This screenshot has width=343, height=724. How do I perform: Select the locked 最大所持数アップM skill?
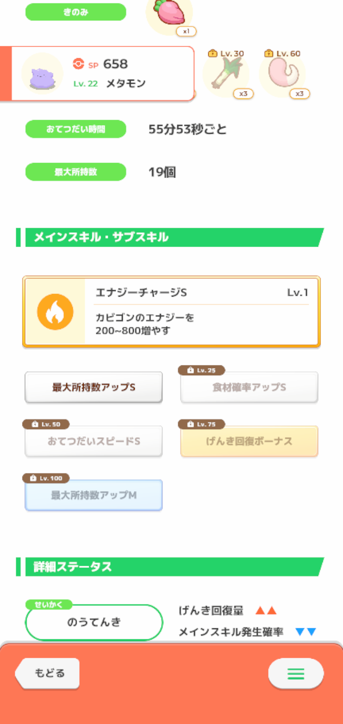click(x=94, y=495)
